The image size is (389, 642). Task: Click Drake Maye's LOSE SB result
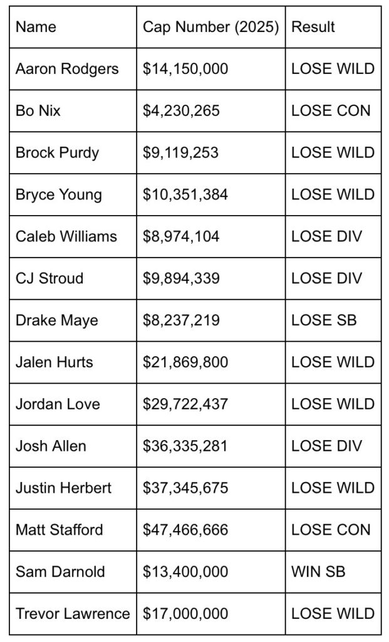click(324, 320)
